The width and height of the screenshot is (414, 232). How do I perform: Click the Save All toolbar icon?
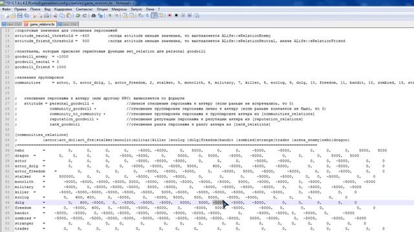[27, 15]
